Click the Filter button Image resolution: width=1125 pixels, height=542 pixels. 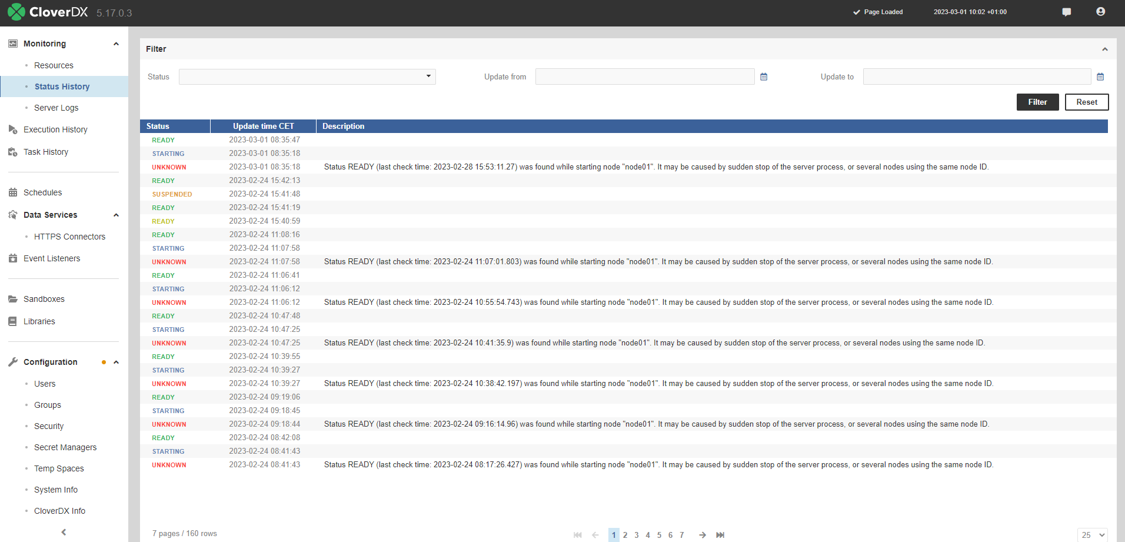coord(1037,102)
